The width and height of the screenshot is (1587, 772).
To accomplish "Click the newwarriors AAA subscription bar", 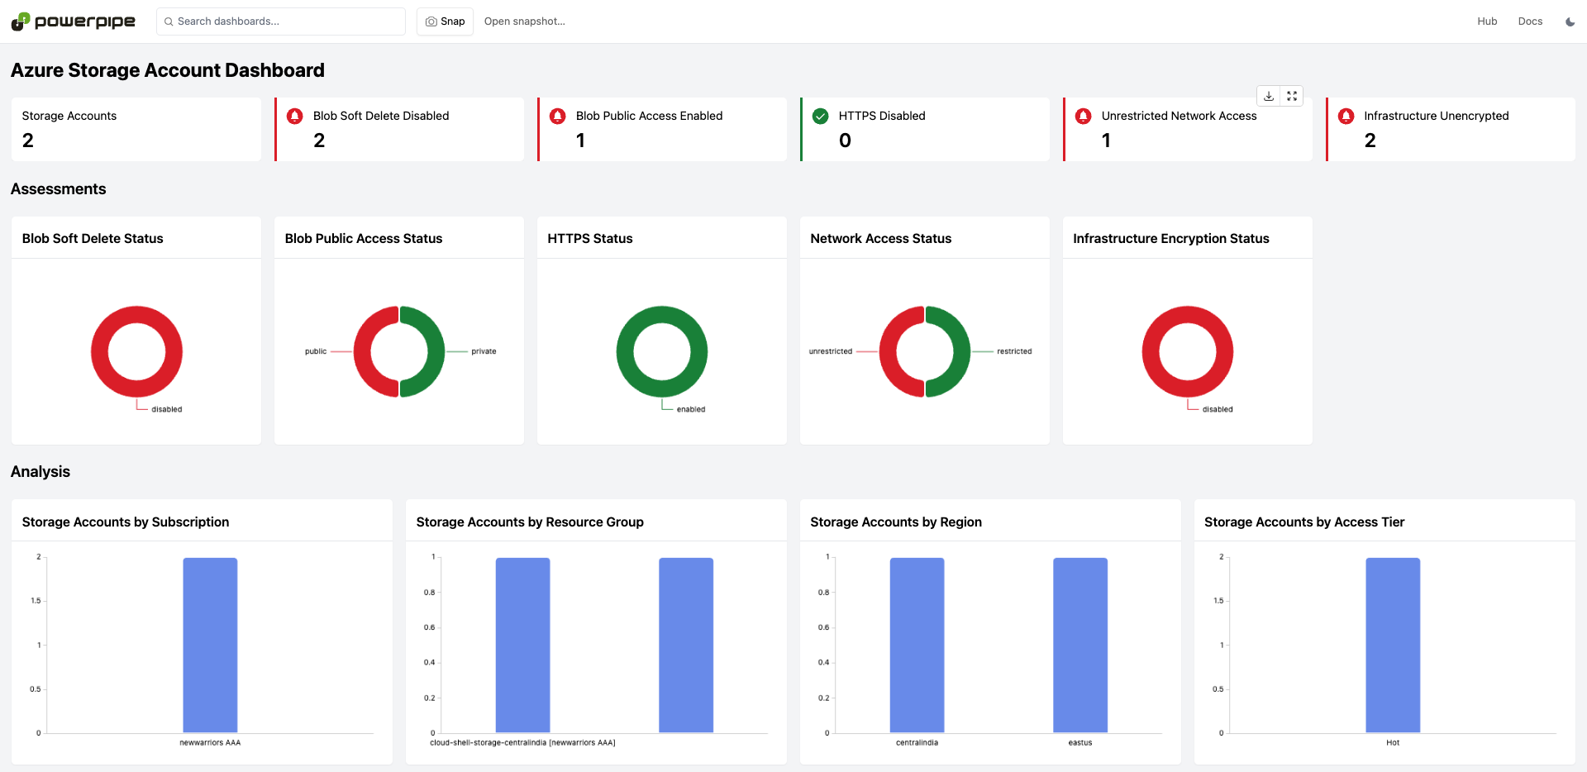I will tap(210, 645).
